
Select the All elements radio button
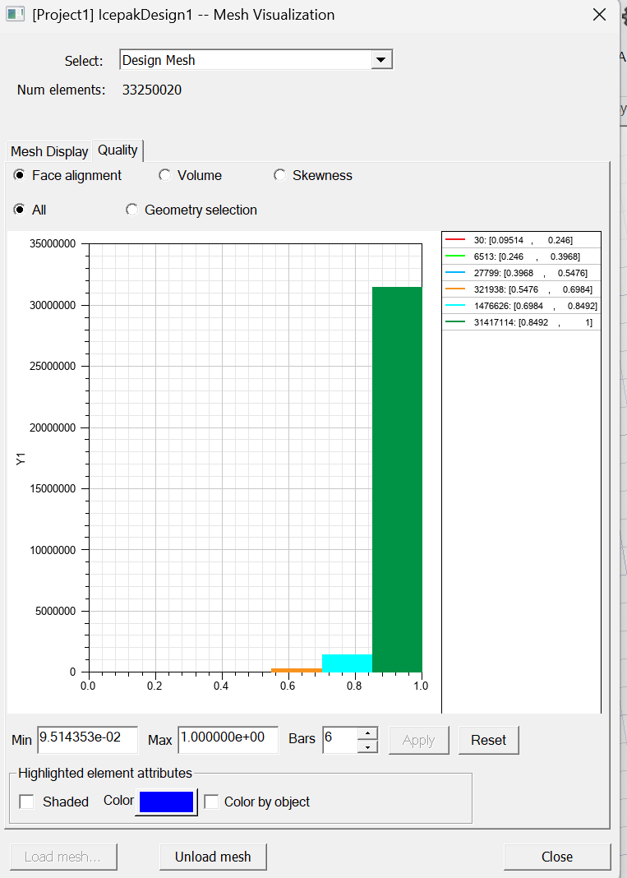point(19,210)
